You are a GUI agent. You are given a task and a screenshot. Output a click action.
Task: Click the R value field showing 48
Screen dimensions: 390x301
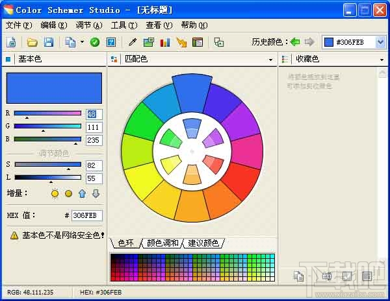(94, 114)
